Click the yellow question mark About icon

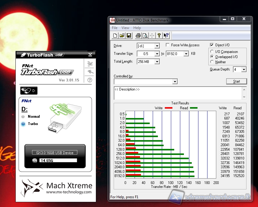(x=159, y=36)
